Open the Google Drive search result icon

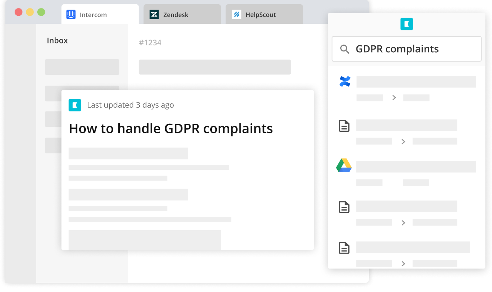pos(344,166)
